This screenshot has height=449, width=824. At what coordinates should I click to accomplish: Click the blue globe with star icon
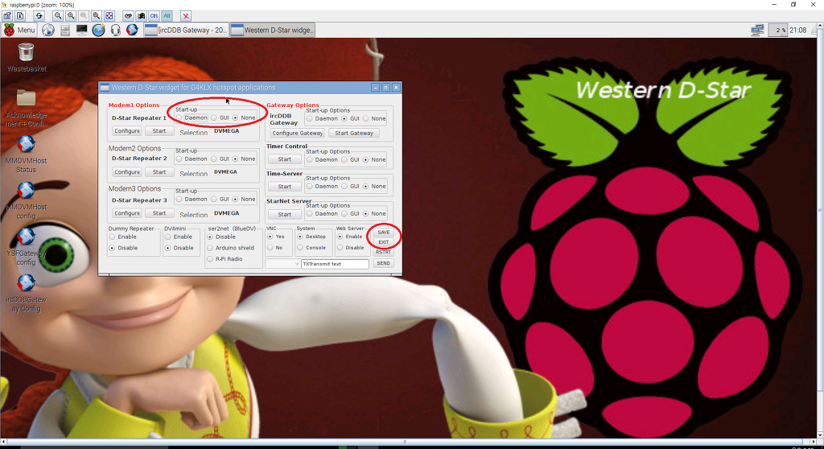(x=98, y=30)
